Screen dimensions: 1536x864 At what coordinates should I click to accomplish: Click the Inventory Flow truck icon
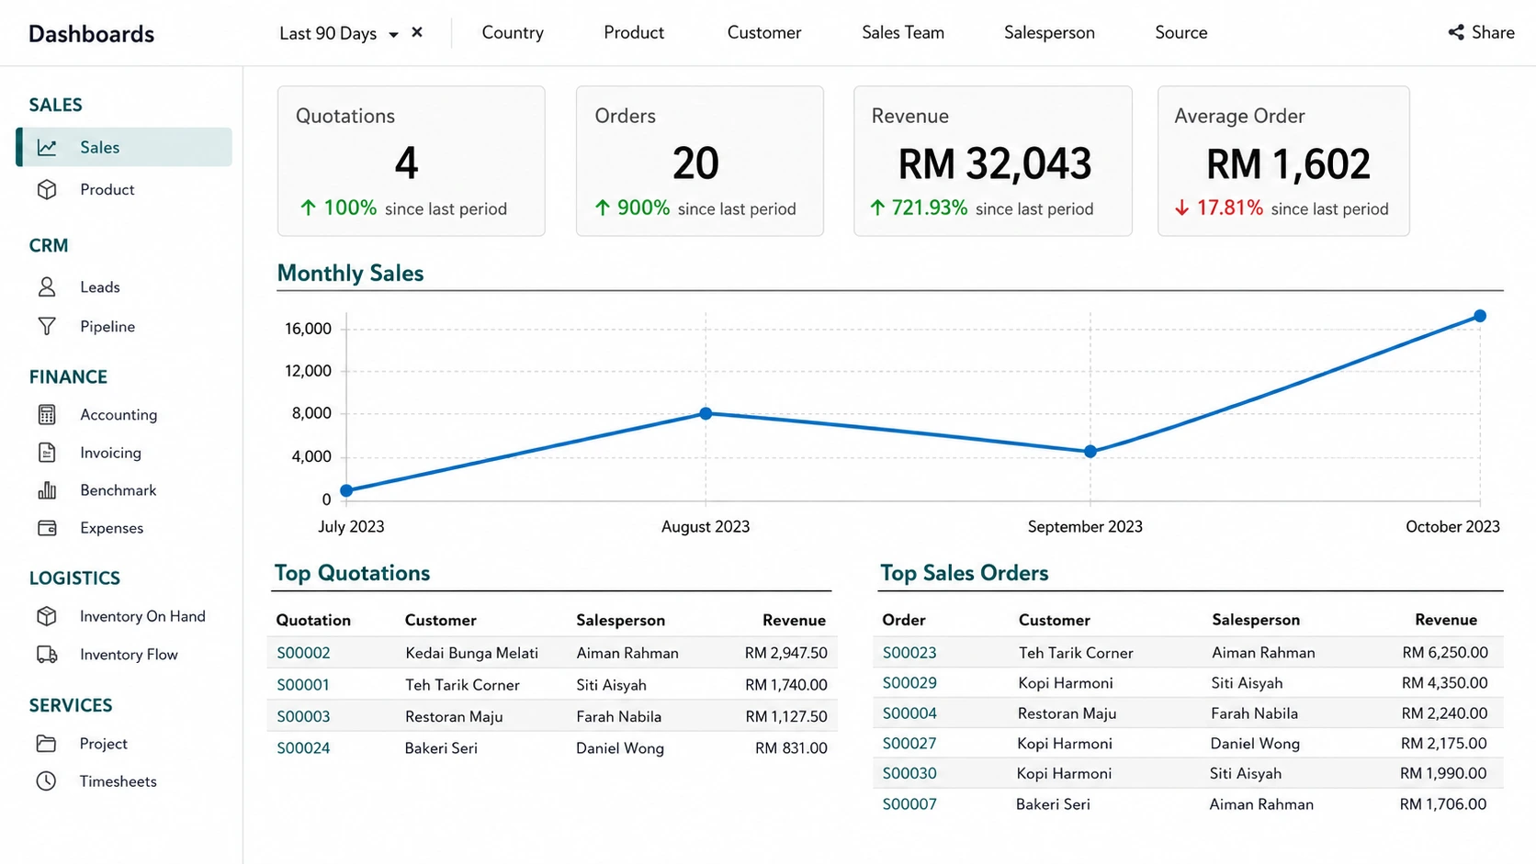(47, 655)
